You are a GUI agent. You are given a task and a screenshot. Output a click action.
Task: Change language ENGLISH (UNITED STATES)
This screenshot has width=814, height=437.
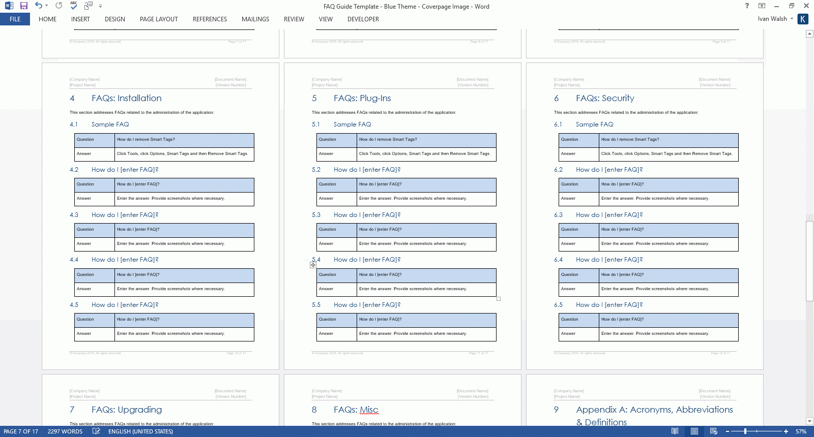pyautogui.click(x=140, y=431)
